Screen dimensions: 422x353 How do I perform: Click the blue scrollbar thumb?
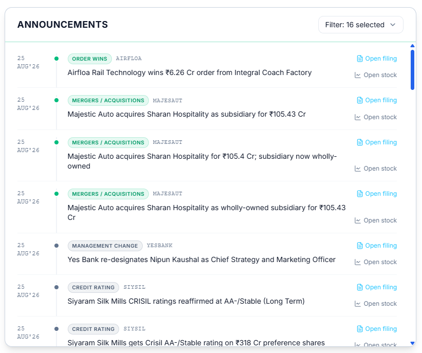[412, 70]
